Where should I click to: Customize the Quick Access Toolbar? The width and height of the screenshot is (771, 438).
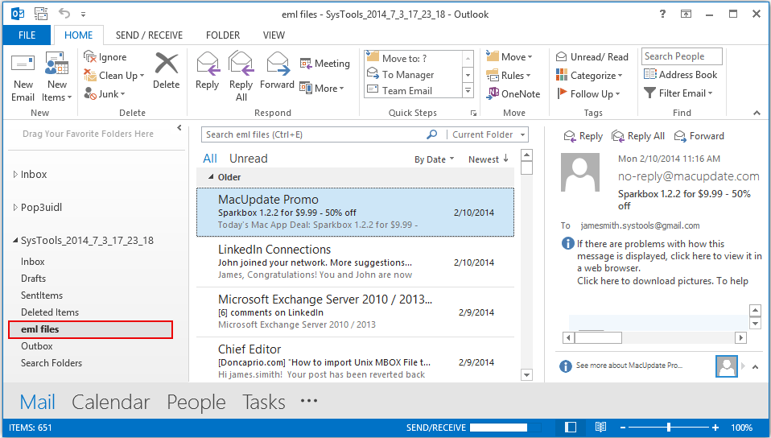[x=83, y=14]
